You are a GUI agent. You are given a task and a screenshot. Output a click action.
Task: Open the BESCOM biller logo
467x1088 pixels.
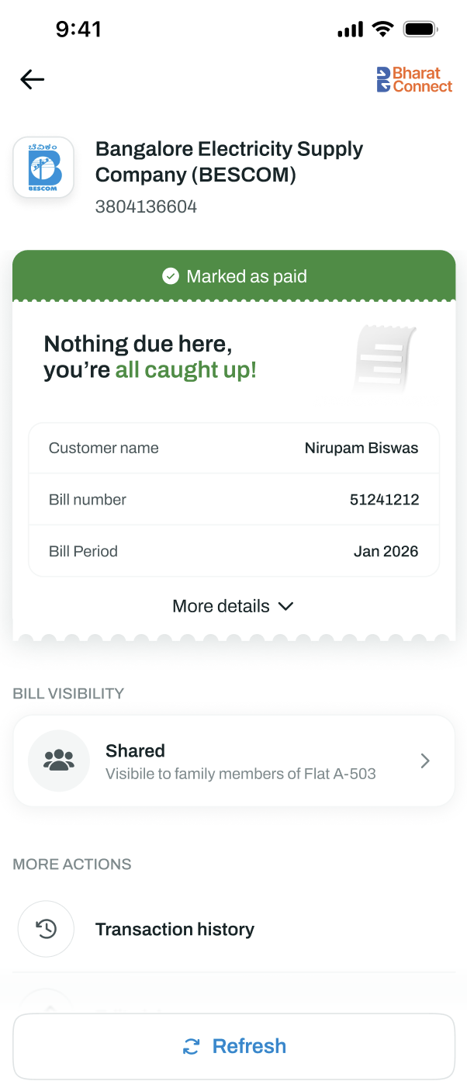click(x=43, y=167)
